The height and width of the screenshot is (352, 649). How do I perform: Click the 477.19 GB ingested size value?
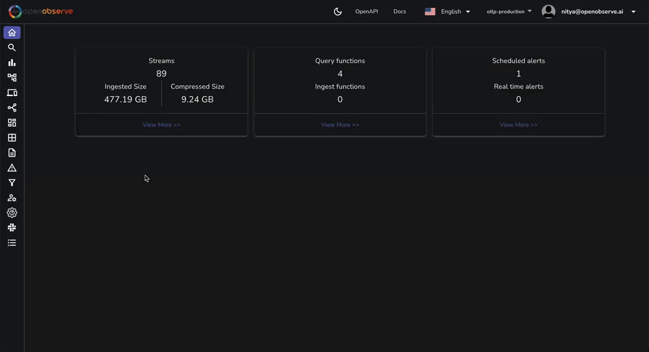click(x=126, y=99)
